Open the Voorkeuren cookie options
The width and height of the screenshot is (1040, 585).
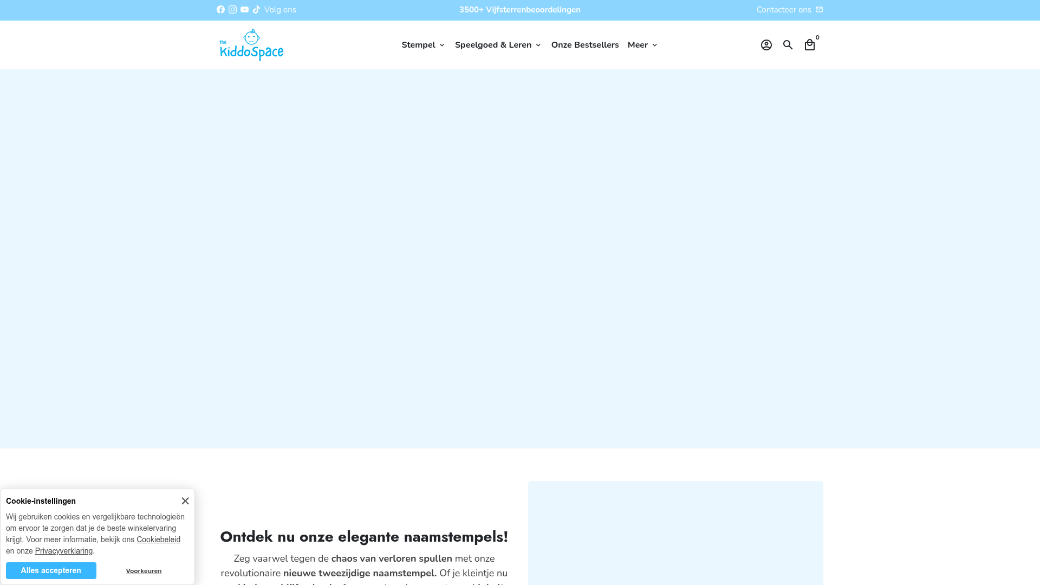[144, 571]
